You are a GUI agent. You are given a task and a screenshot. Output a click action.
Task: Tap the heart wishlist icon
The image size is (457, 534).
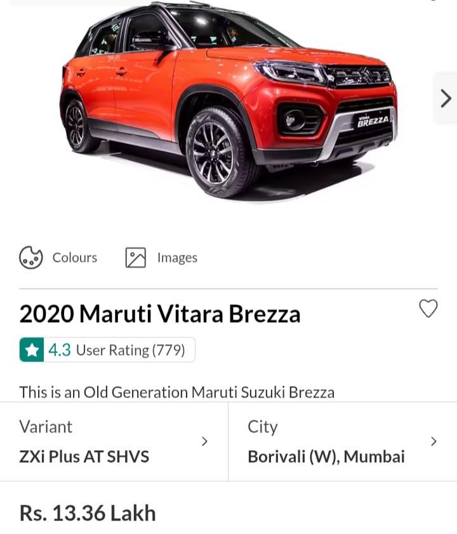click(428, 309)
